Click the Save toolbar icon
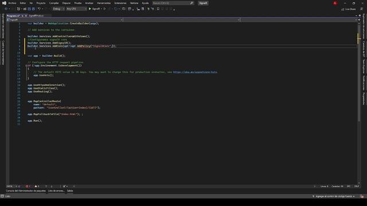 coord(29,9)
